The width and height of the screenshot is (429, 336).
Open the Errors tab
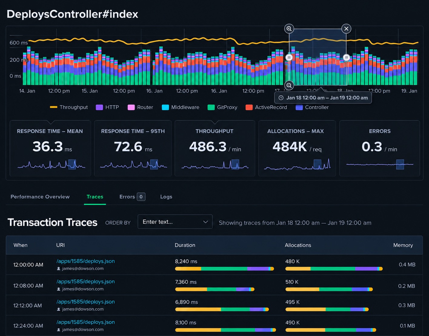pyautogui.click(x=132, y=197)
